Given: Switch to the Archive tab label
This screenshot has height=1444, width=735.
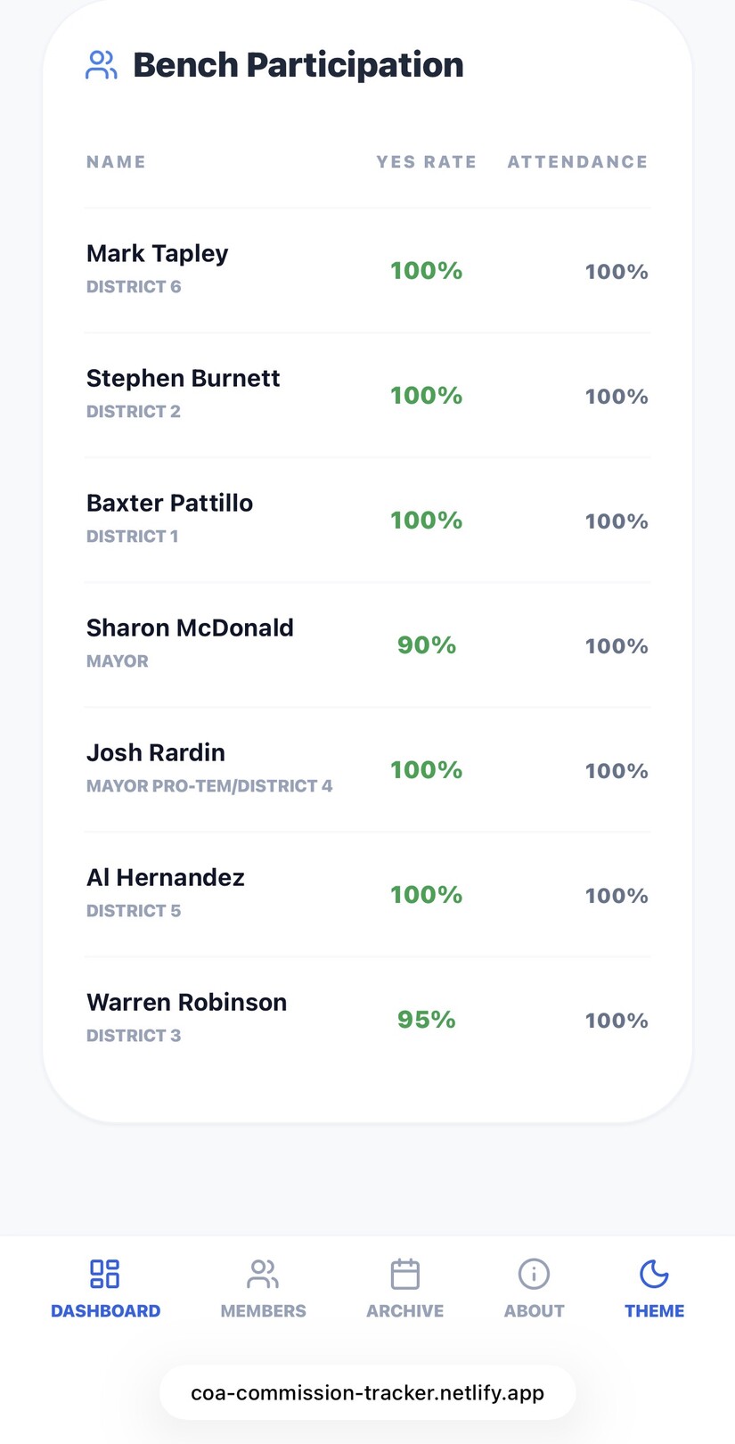Looking at the screenshot, I should pyautogui.click(x=405, y=1311).
